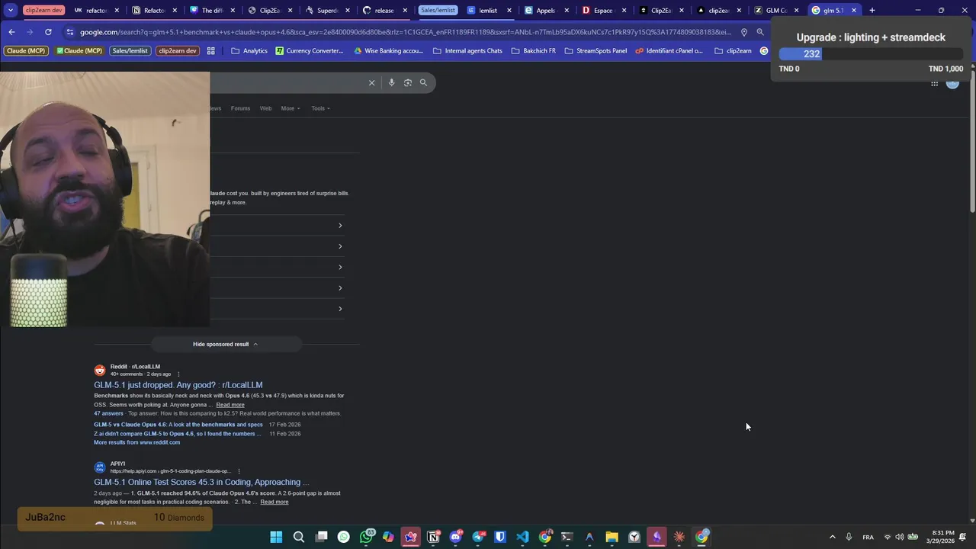Open new tab with plus button
Screen dimensions: 976x549
coord(872,11)
